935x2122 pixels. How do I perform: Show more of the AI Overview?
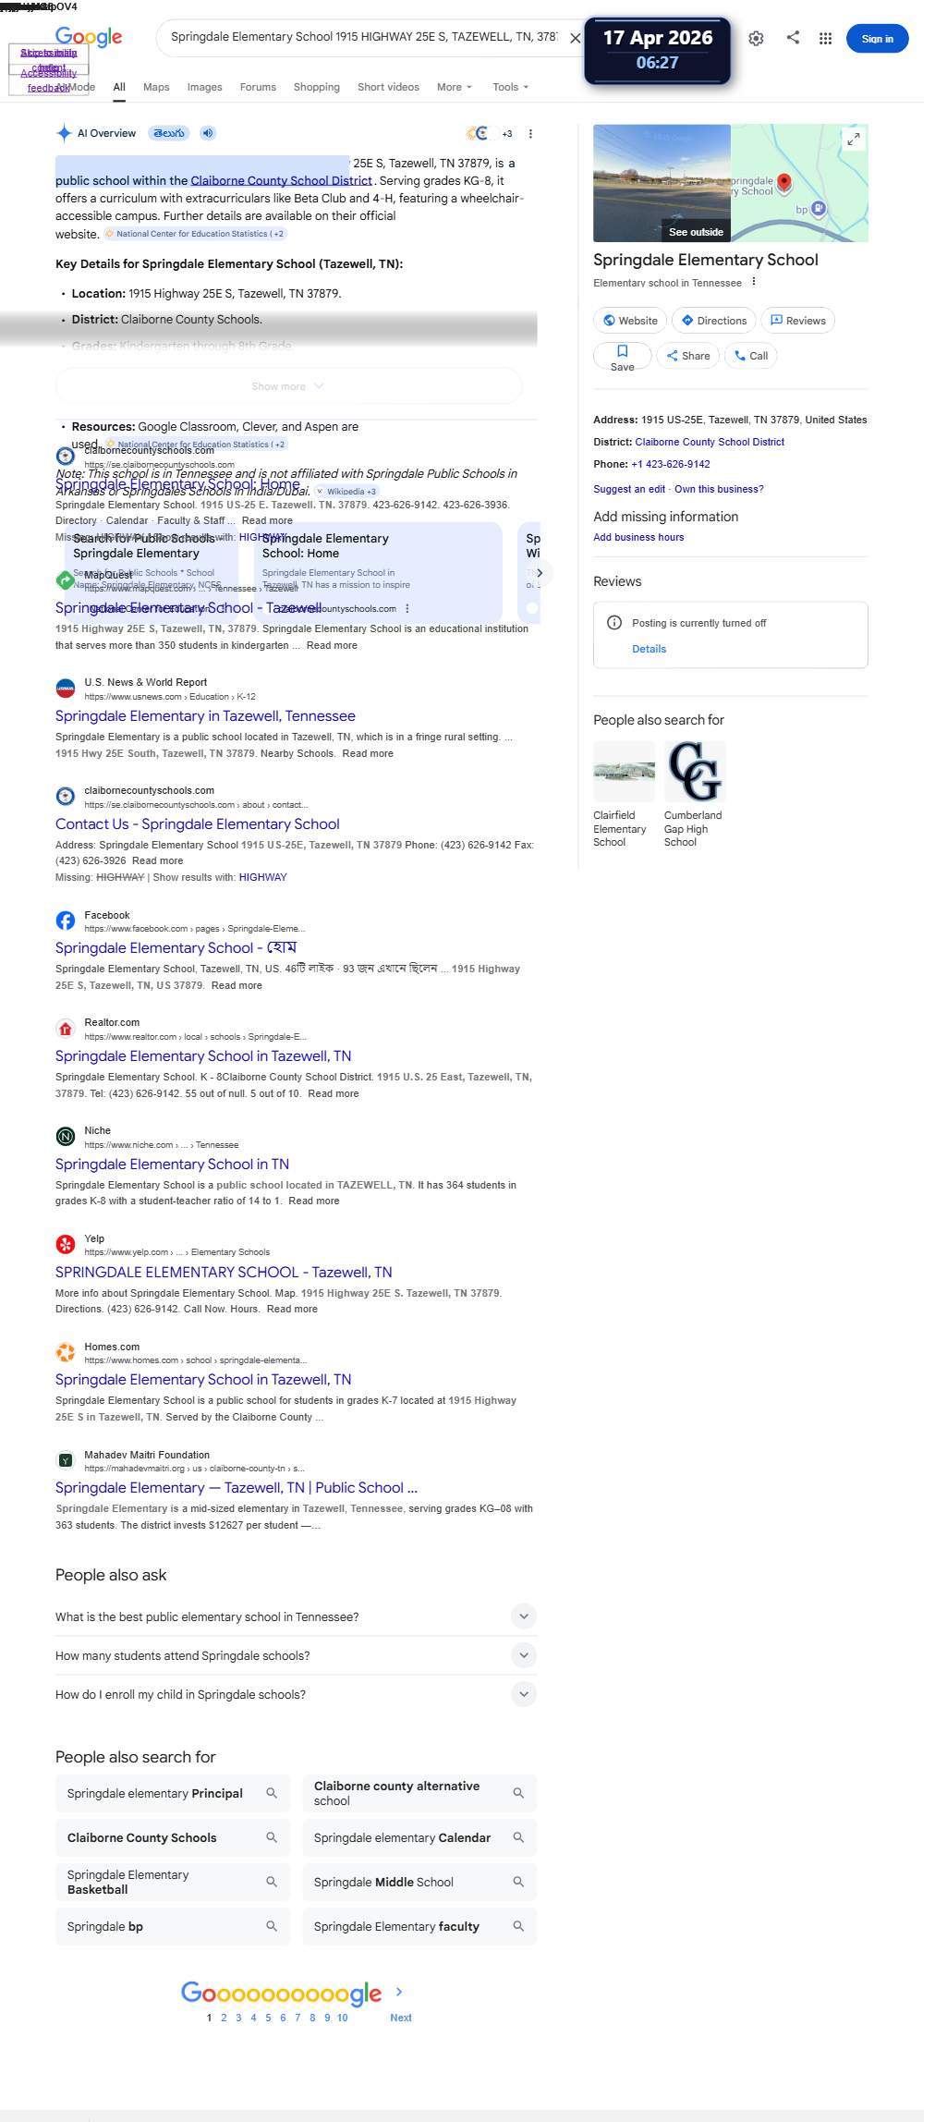pos(288,386)
